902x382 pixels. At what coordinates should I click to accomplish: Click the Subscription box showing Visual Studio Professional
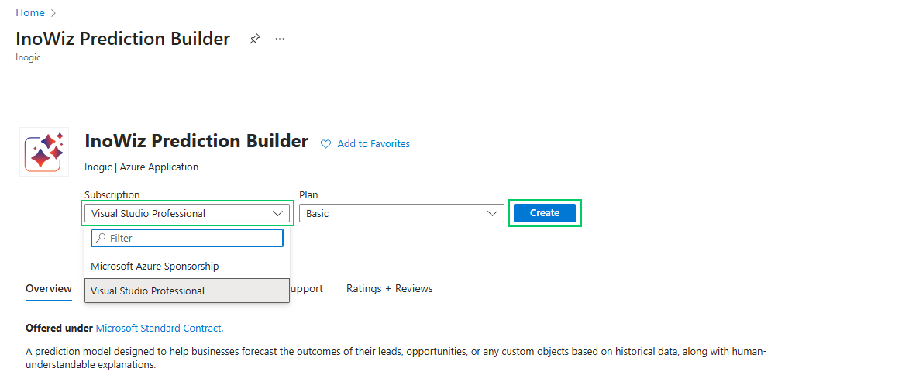click(178, 213)
